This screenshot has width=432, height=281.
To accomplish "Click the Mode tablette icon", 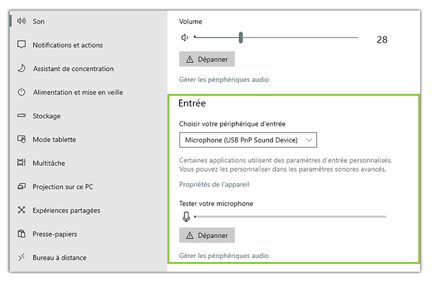I will click(22, 139).
